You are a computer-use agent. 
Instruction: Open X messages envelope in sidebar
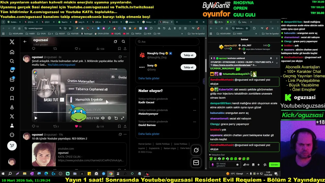pos(12,80)
